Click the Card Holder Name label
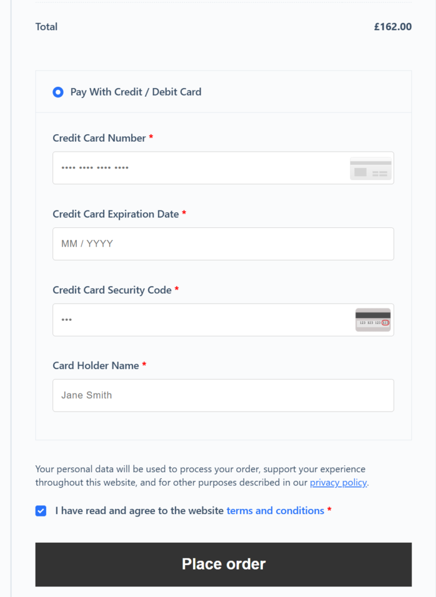The height and width of the screenshot is (597, 436). [x=96, y=366]
